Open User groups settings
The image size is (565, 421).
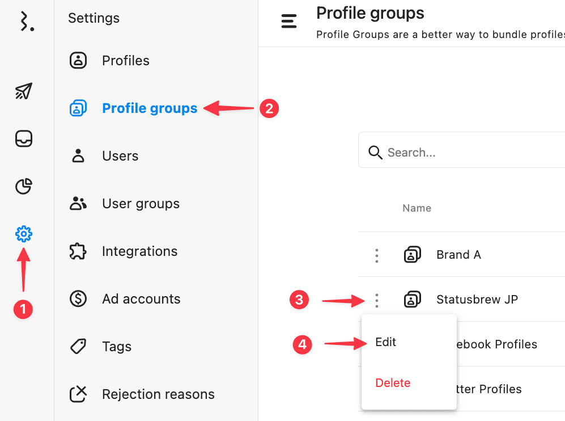coord(141,204)
